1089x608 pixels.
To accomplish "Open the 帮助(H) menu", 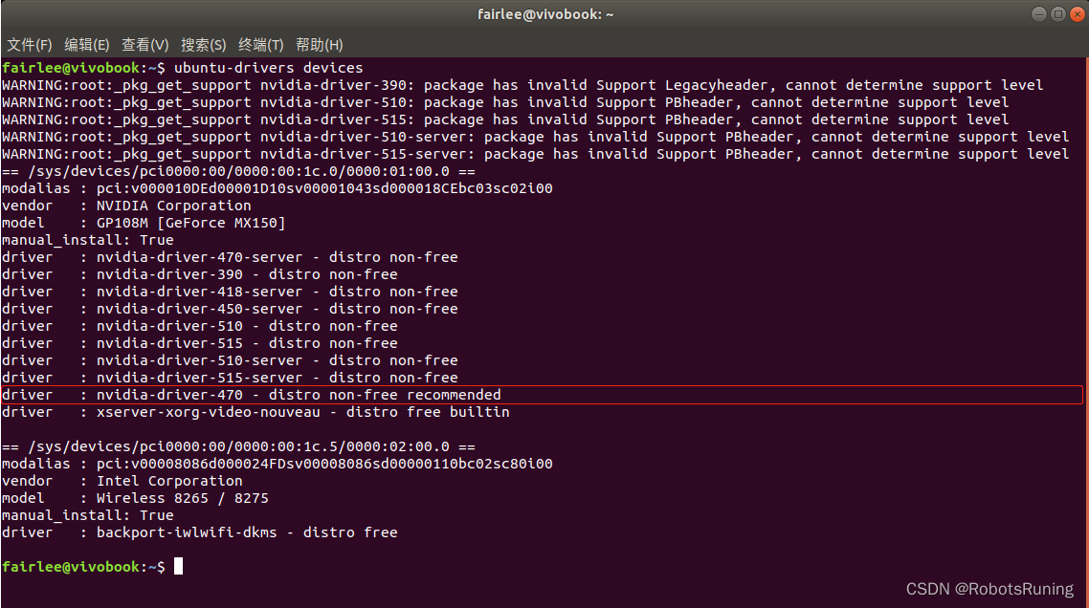I will 320,45.
